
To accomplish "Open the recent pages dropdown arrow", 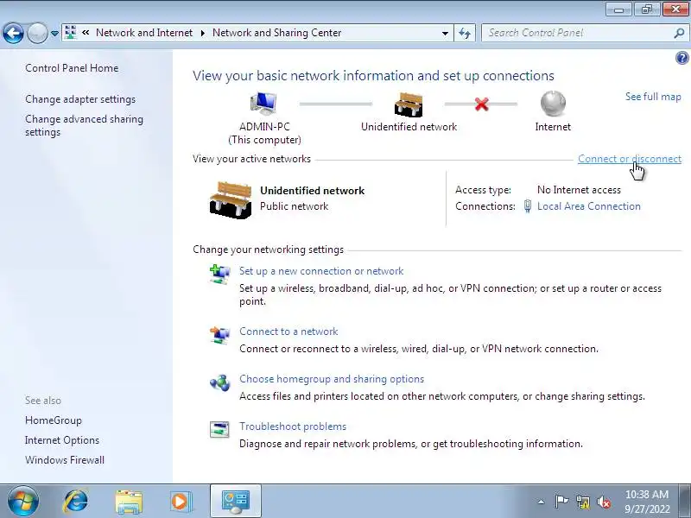I will click(x=54, y=34).
